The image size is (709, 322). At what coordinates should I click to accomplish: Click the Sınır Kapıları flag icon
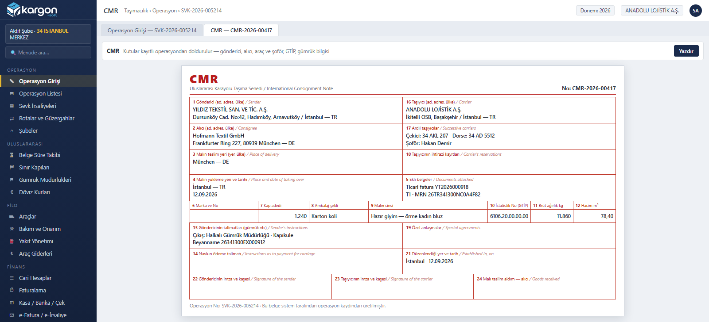tap(12, 168)
